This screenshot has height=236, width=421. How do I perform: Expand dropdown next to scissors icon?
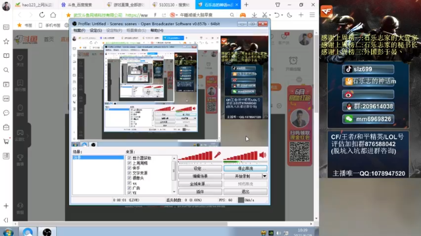tap(270, 15)
